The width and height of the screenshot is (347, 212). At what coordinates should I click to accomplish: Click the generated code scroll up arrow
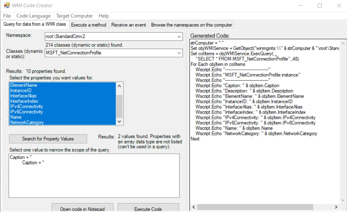(343, 43)
